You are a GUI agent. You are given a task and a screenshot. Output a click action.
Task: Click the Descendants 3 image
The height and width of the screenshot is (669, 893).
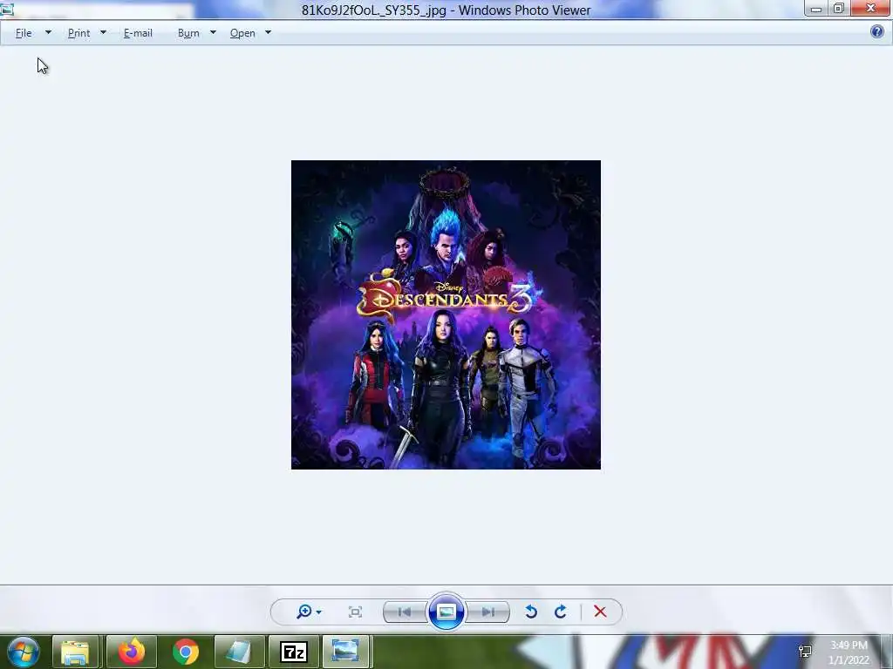446,314
